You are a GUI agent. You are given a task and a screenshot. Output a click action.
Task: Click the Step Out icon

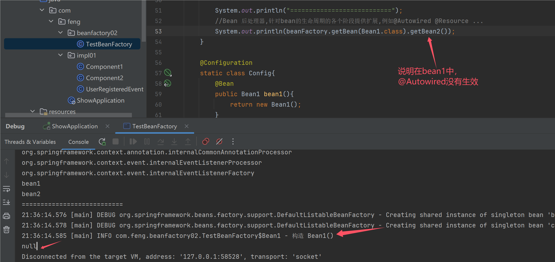[188, 141]
